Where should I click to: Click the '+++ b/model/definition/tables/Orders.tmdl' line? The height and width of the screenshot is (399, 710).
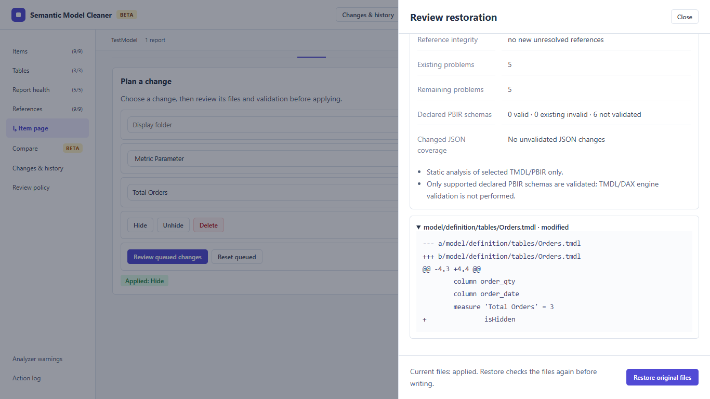click(502, 256)
